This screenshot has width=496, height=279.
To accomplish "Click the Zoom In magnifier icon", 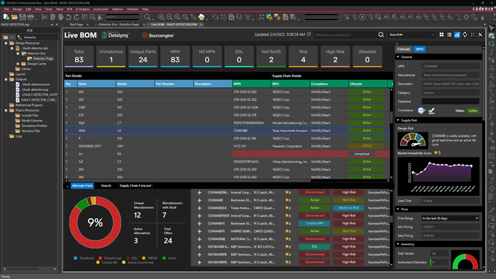I will 161,17.
